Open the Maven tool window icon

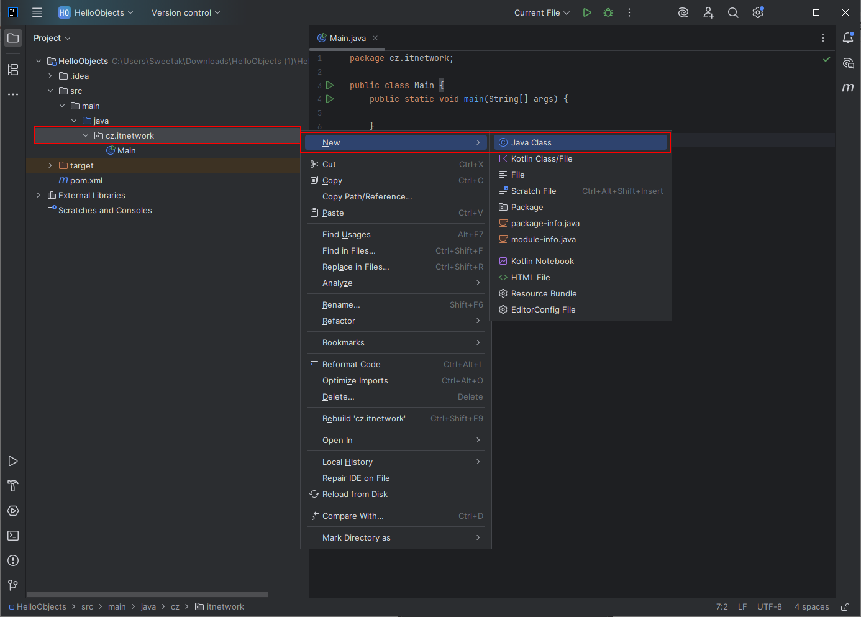pos(848,88)
